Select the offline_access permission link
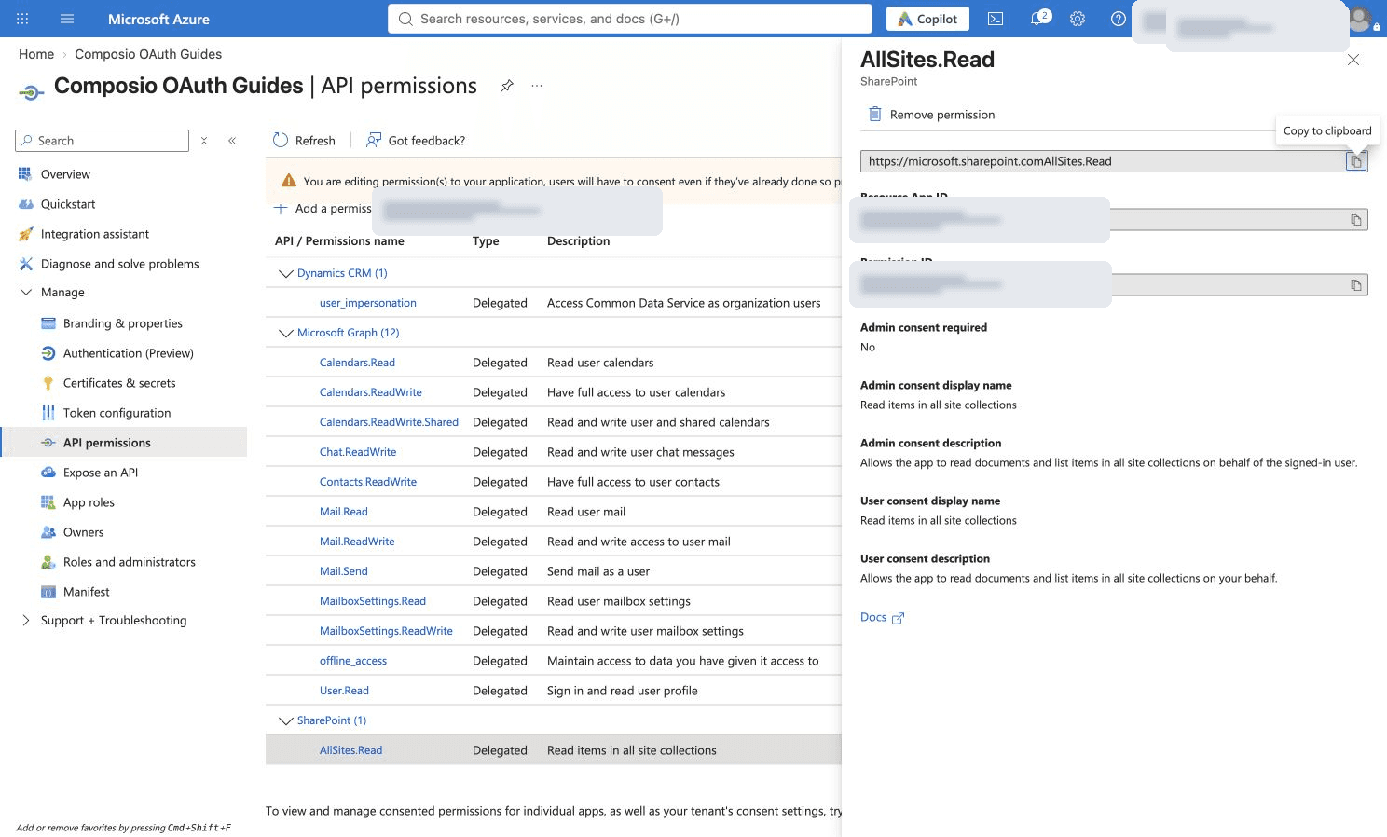The height and width of the screenshot is (837, 1387). [x=353, y=661]
